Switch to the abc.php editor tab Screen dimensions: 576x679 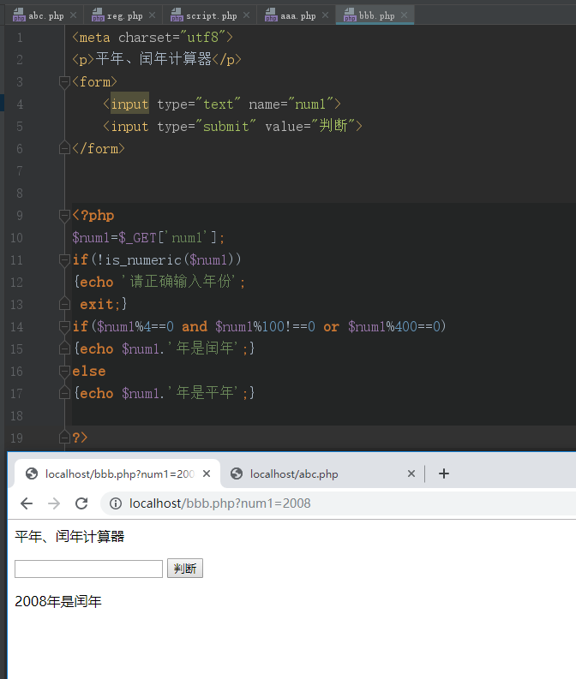[43, 15]
